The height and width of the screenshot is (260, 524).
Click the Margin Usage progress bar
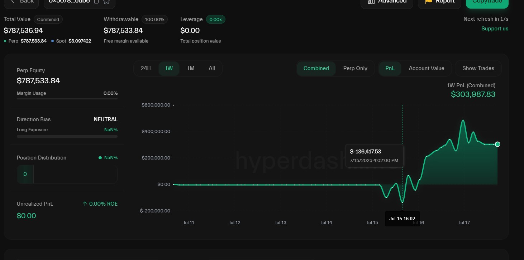point(67,98)
